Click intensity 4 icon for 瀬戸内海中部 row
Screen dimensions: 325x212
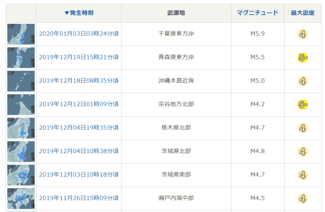pos(302,199)
